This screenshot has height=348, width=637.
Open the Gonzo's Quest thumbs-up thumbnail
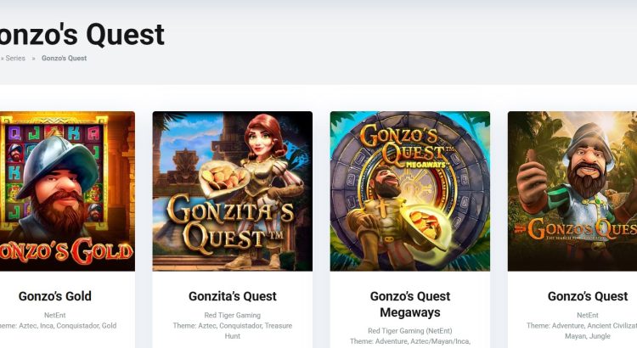point(572,191)
